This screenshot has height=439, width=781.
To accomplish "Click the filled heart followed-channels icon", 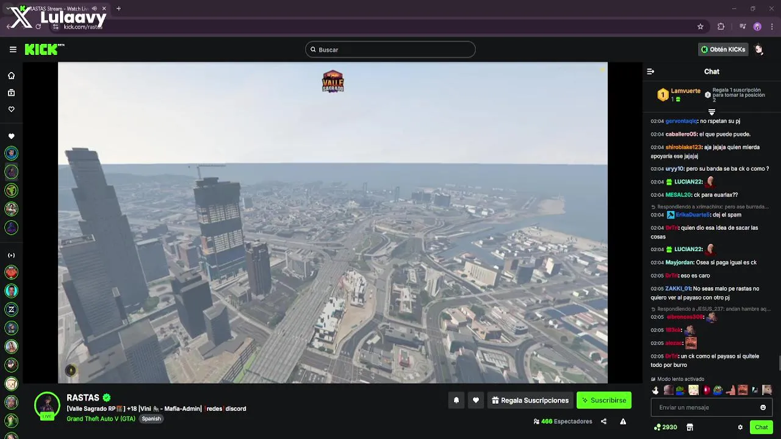I will (x=11, y=136).
